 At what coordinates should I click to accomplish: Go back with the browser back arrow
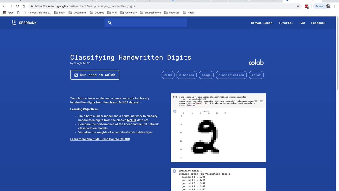click(x=4, y=6)
